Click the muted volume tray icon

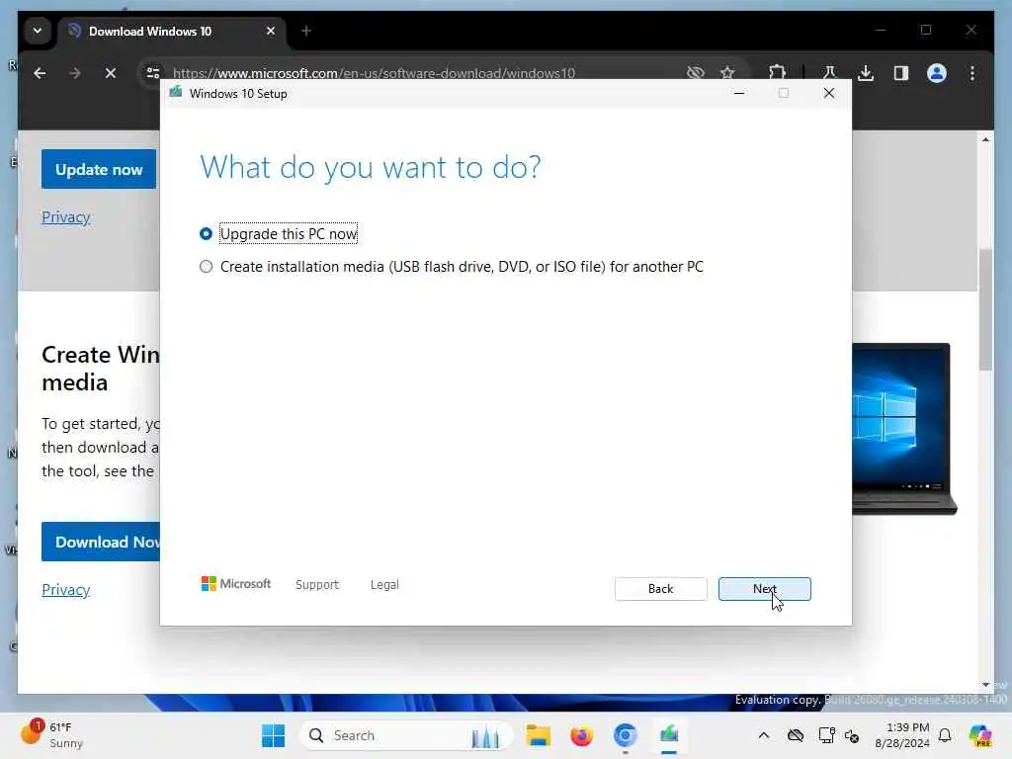click(x=852, y=735)
